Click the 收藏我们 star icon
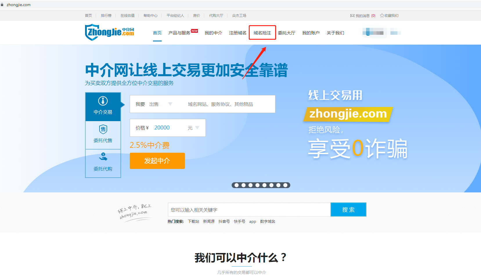The image size is (481, 275). (x=382, y=16)
